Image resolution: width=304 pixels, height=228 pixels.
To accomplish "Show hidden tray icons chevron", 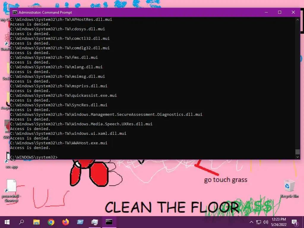I will [x=251, y=222].
